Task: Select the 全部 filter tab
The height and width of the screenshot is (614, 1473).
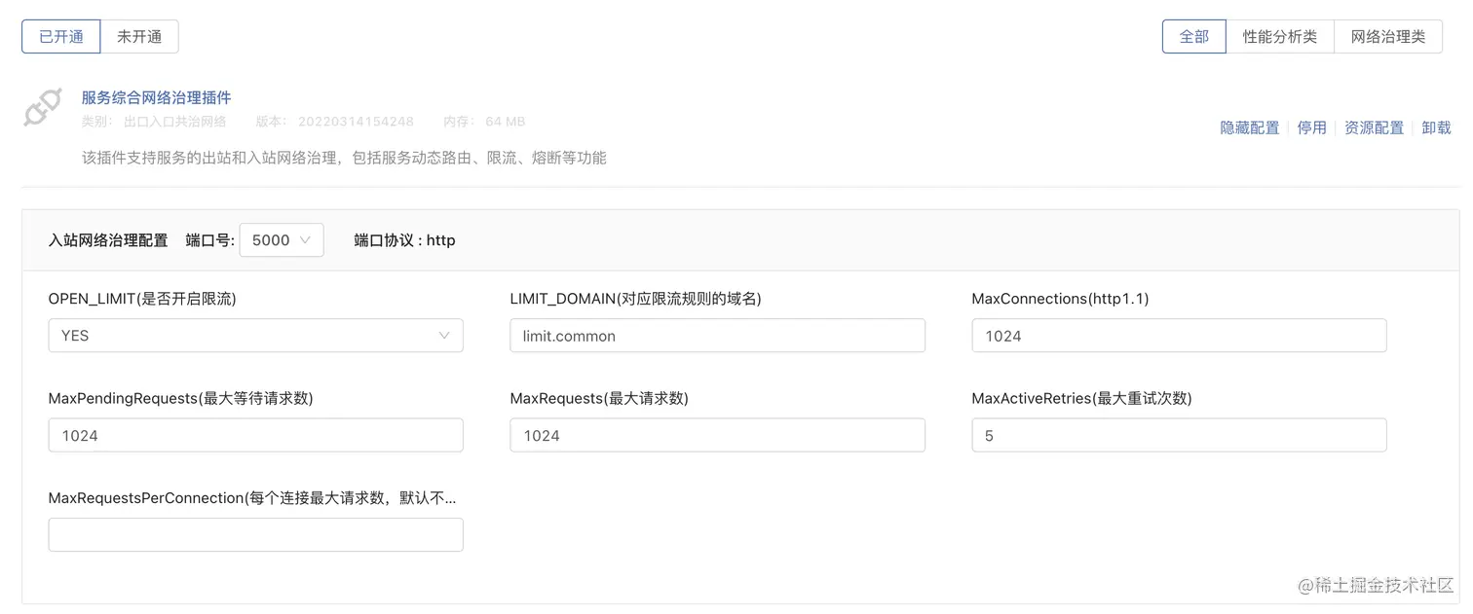Action: click(1193, 36)
